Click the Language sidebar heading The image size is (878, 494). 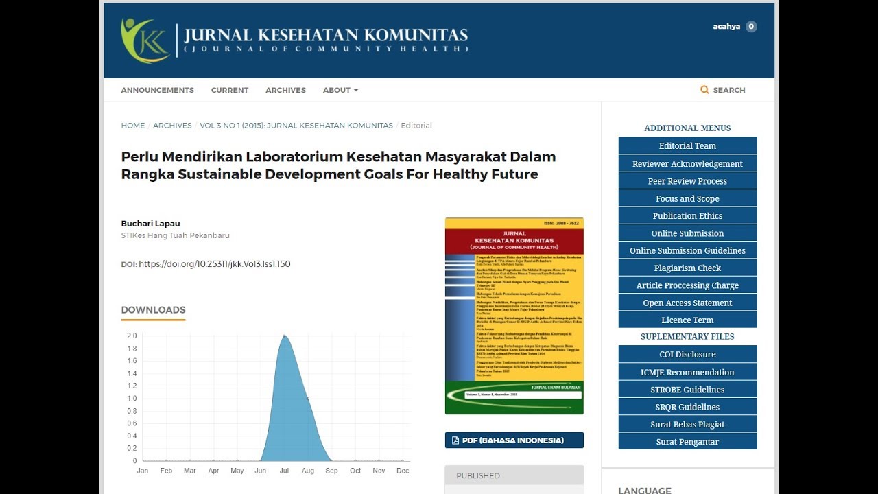tap(645, 491)
